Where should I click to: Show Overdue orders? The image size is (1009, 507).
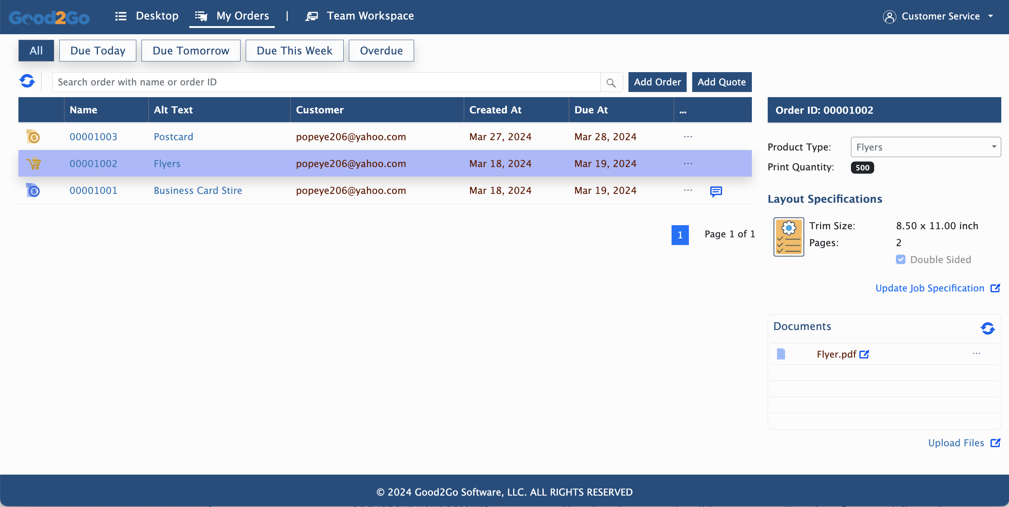point(381,50)
